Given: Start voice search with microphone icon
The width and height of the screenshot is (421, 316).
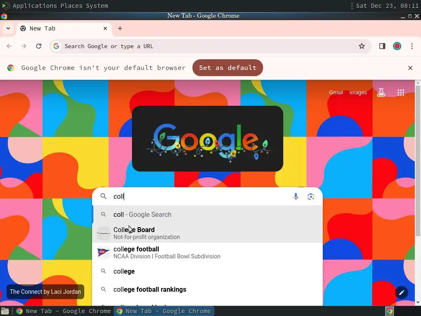Looking at the screenshot, I should (296, 196).
